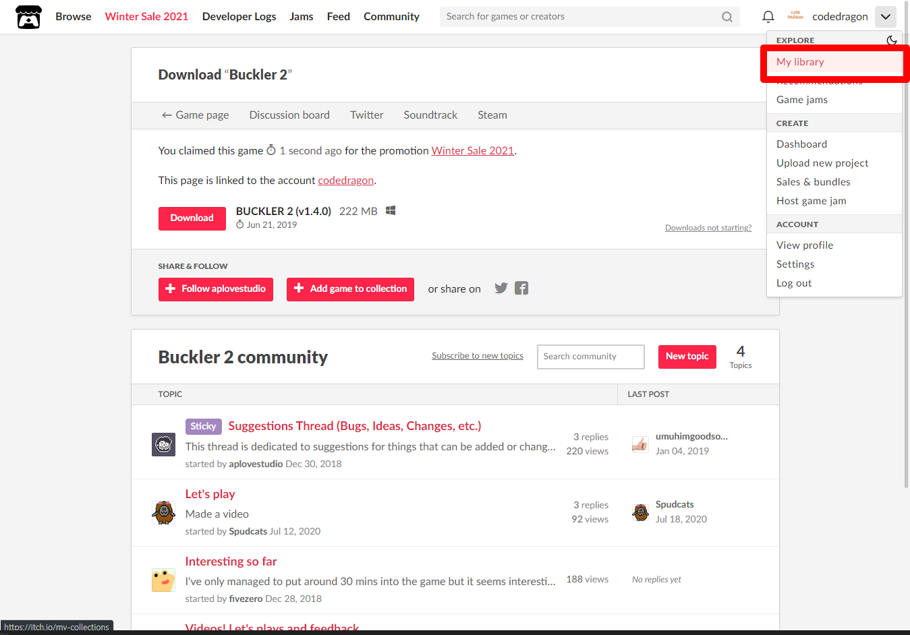This screenshot has width=910, height=635.
Task: Open Twitter tab link
Action: 367,115
